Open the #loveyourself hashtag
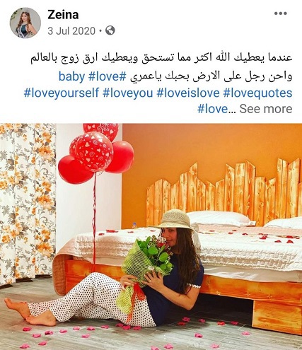The width and height of the screenshot is (302, 350). point(62,93)
